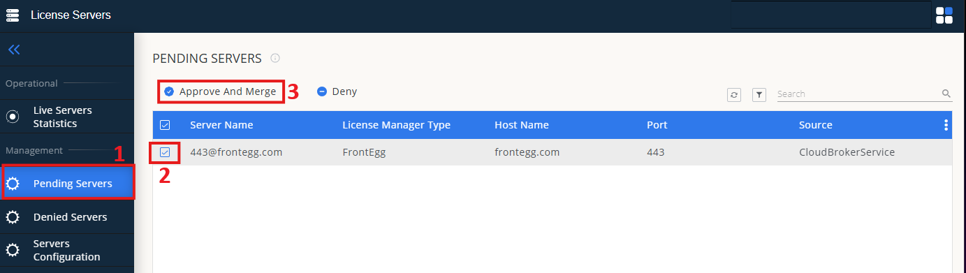Viewport: 966px width, 273px height.
Task: Open the table column options kebab menu
Action: [946, 125]
